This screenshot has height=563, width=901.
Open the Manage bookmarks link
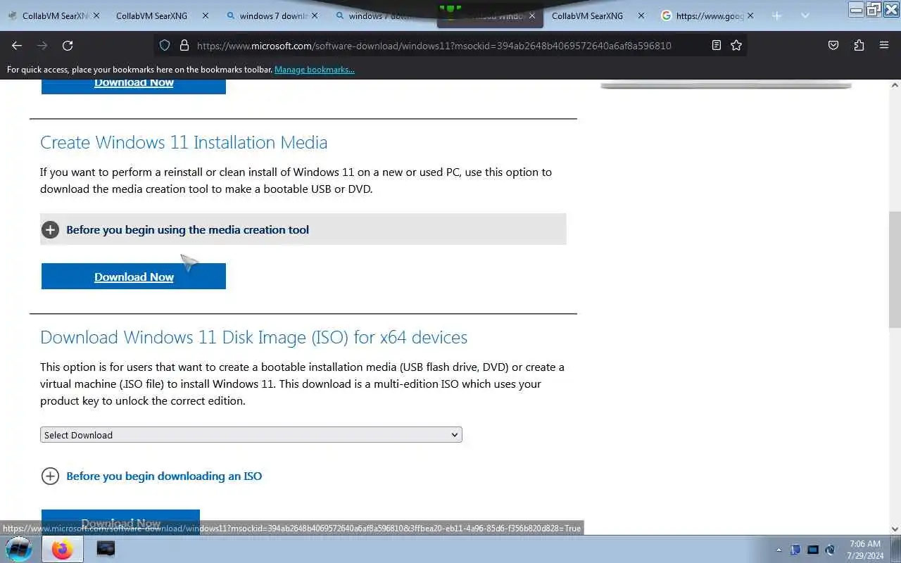click(x=315, y=70)
